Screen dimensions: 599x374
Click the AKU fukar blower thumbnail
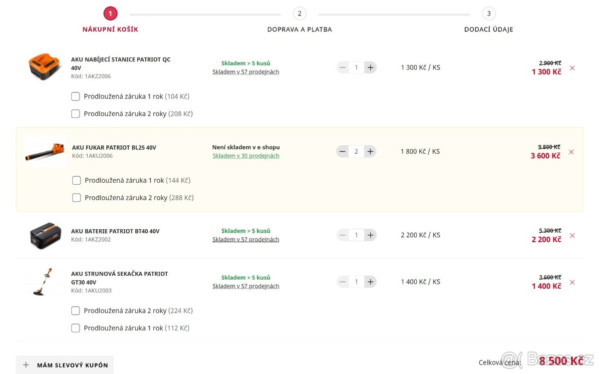click(x=45, y=151)
